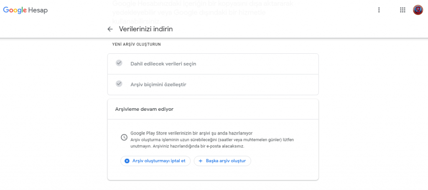This screenshot has width=428, height=190.
Task: Click the Verilerinizi indirin page title
Action: pyautogui.click(x=146, y=29)
